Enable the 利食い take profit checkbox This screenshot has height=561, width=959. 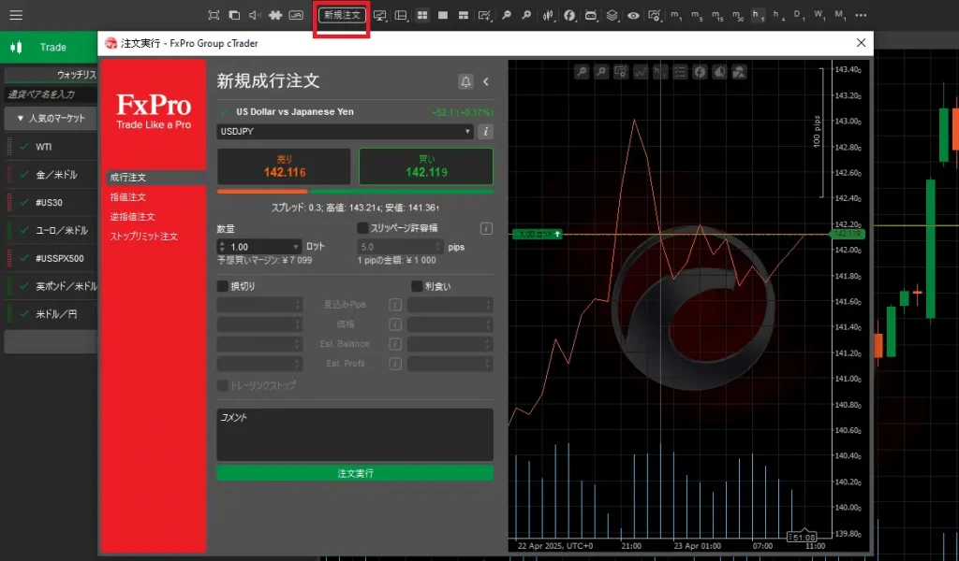point(417,286)
